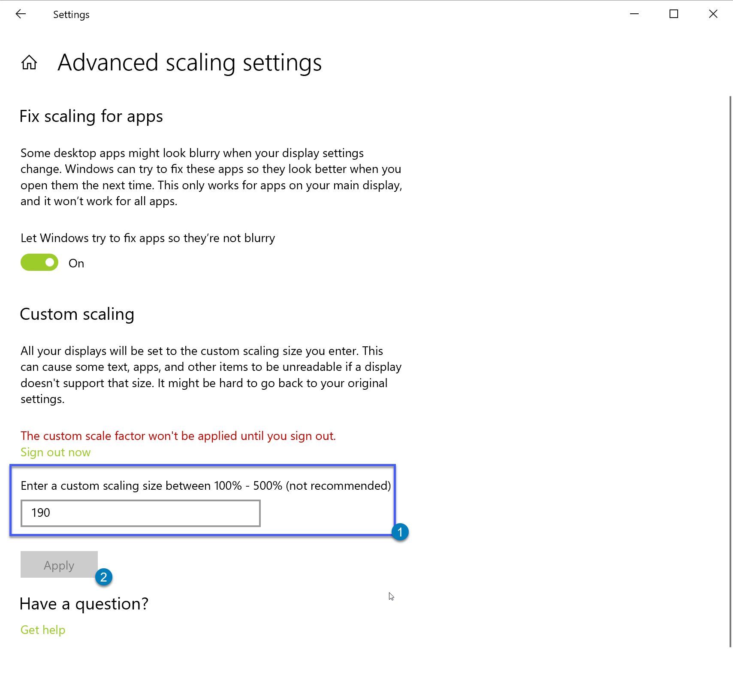Viewport: 733px width, 679px height.
Task: Minimize the Settings window
Action: [634, 14]
